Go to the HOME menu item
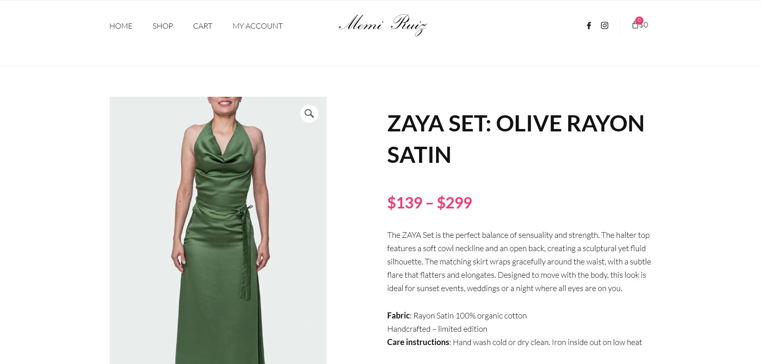This screenshot has height=364, width=761. point(121,26)
